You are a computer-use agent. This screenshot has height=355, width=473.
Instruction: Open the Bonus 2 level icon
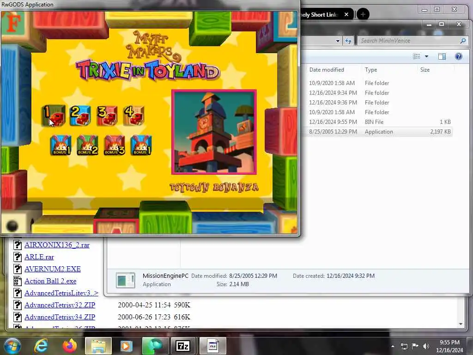point(87,145)
